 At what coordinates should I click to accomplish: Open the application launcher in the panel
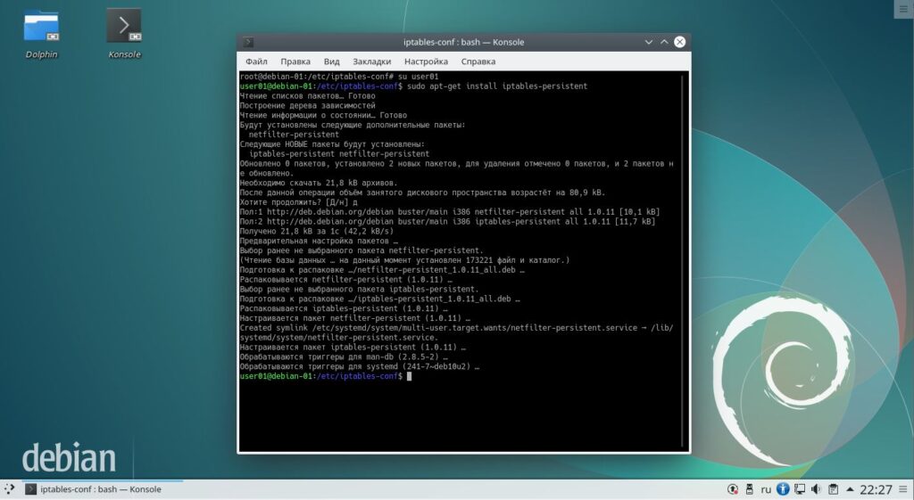pos(9,489)
